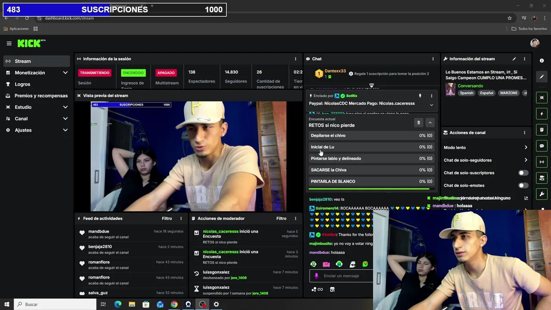Open stream info panel three-dot menu
The height and width of the screenshot is (310, 551).
point(524,59)
